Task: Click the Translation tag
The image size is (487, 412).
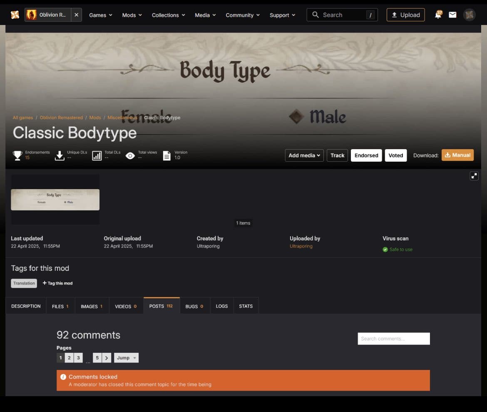Action: 24,283
